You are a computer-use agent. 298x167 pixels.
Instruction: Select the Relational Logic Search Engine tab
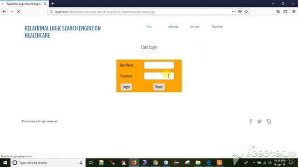pyautogui.click(x=24, y=4)
